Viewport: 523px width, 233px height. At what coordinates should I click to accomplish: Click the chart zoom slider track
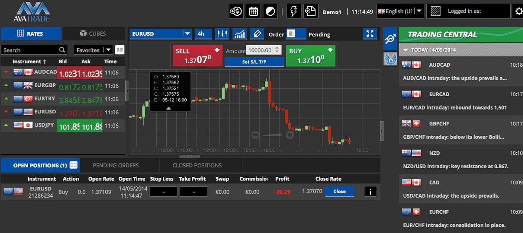coord(272,135)
